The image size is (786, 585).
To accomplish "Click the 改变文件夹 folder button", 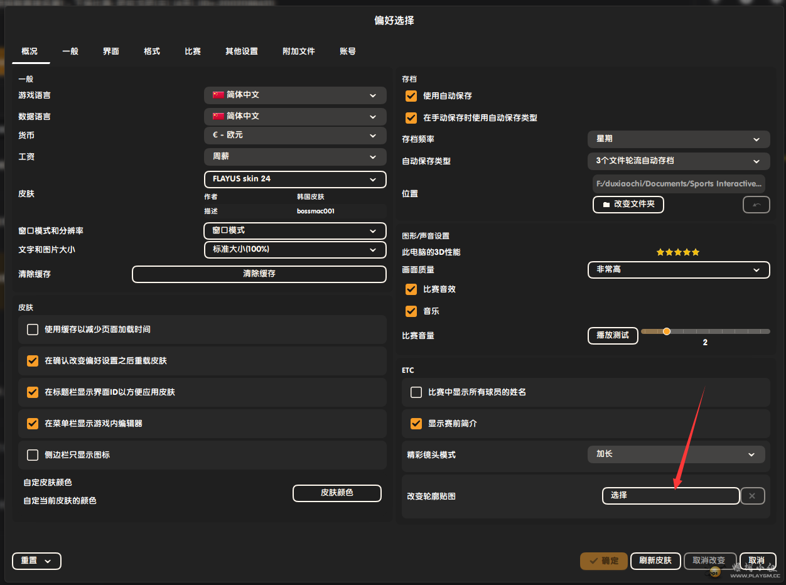I will (628, 205).
